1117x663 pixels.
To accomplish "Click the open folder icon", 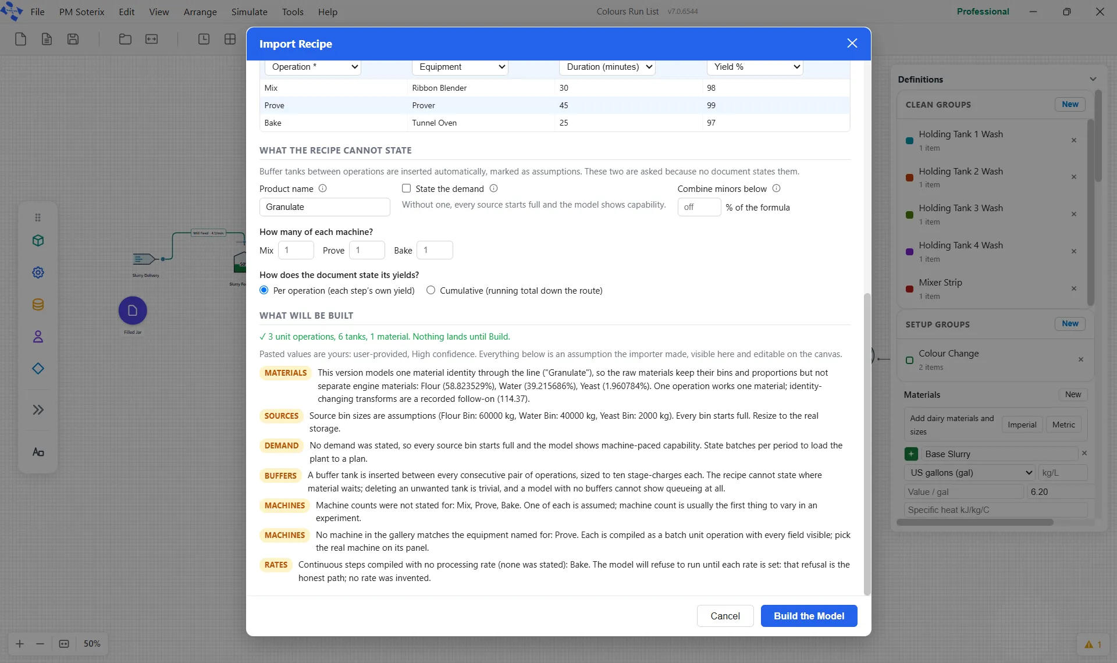I will pyautogui.click(x=125, y=39).
